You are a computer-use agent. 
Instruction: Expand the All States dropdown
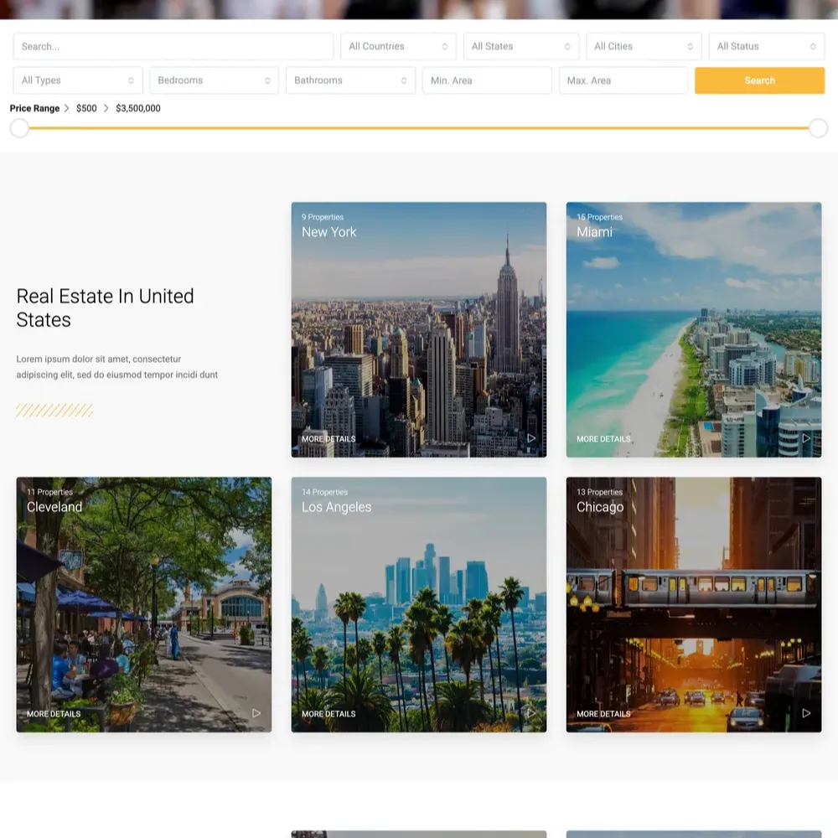[520, 46]
